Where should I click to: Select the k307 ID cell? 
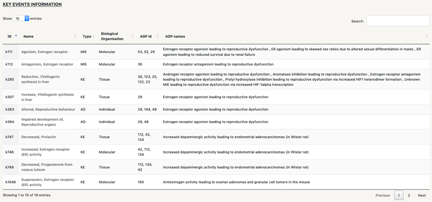point(11,97)
